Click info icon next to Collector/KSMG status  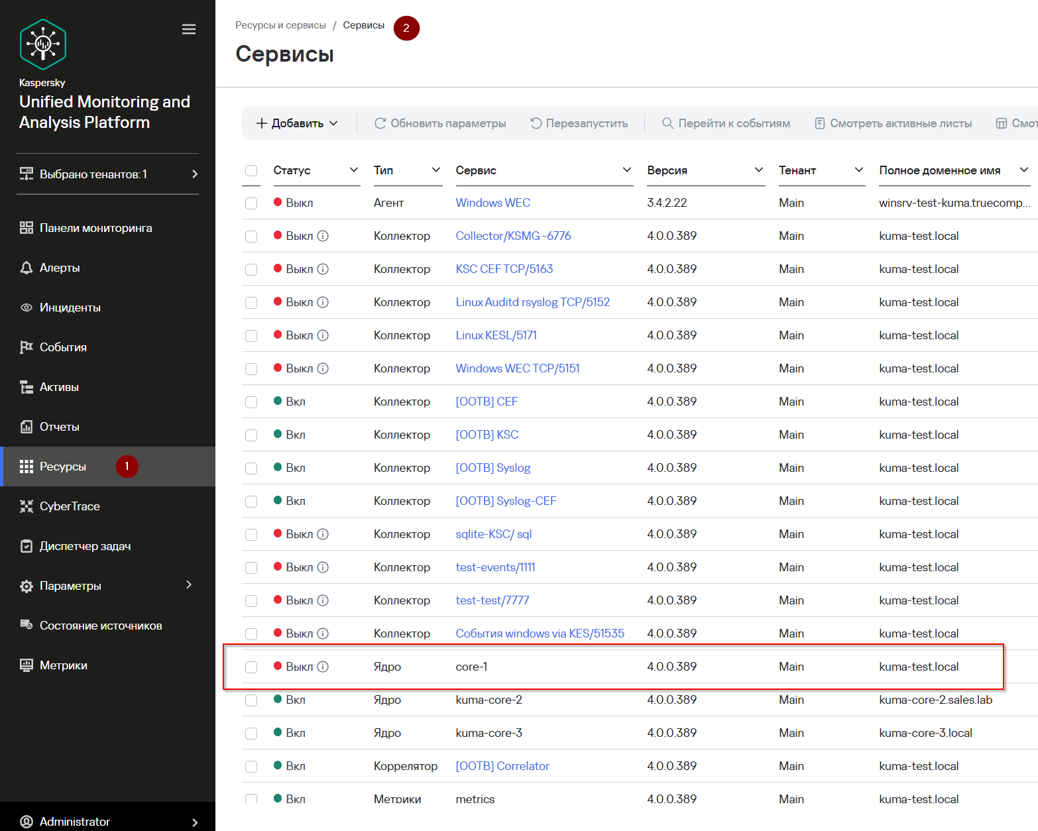(323, 236)
